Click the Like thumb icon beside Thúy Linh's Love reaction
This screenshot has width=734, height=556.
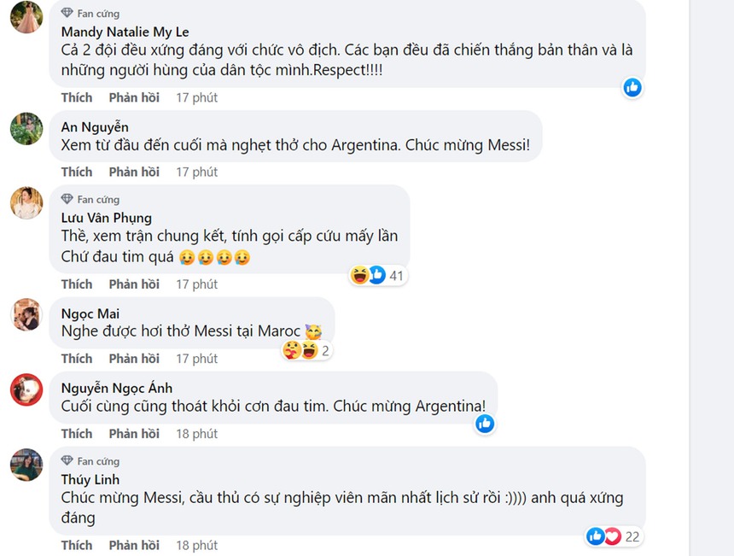pos(596,536)
